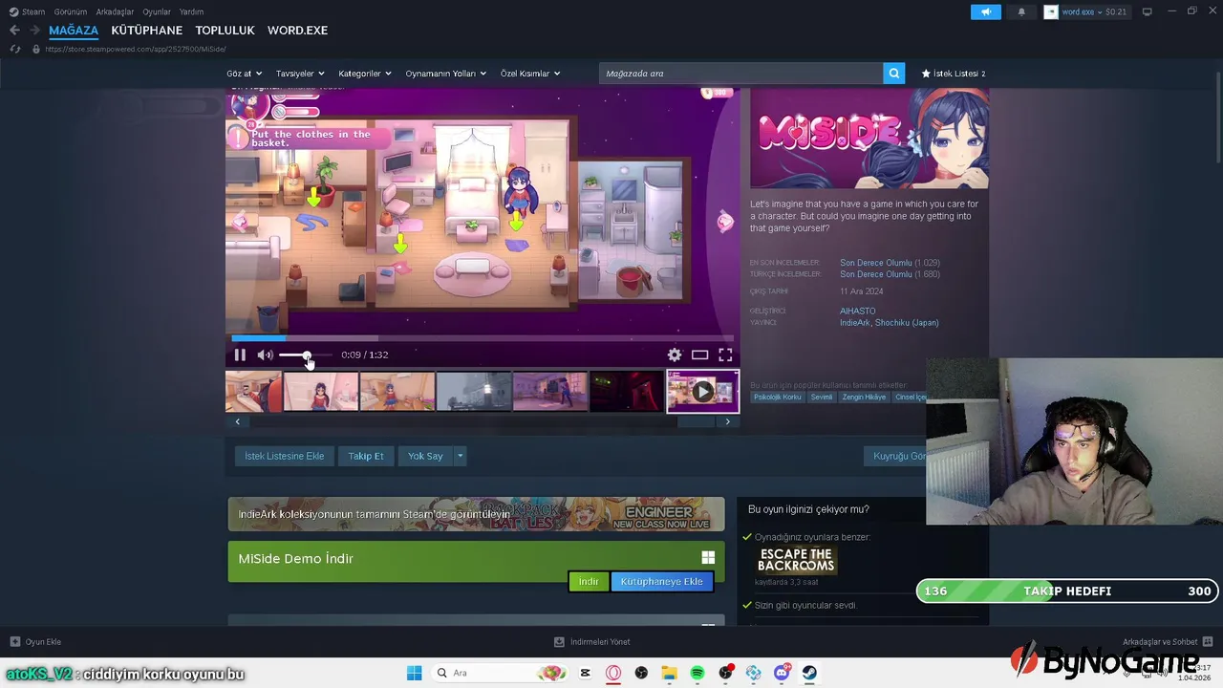
Task: Adjust the trailer volume slider
Action: click(x=306, y=355)
